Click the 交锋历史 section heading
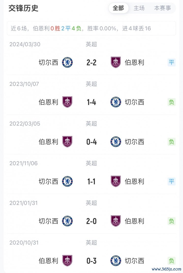 tap(23, 8)
